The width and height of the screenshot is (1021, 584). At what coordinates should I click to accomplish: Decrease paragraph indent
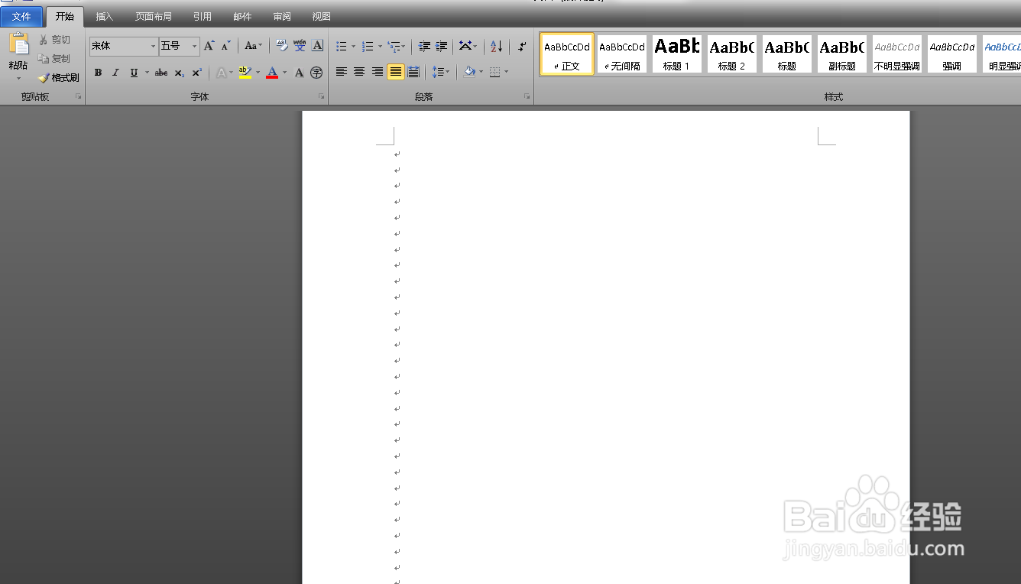[424, 47]
